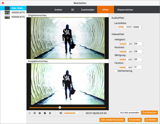Select the 00009.MTS file name

pyautogui.click(x=18, y=17)
